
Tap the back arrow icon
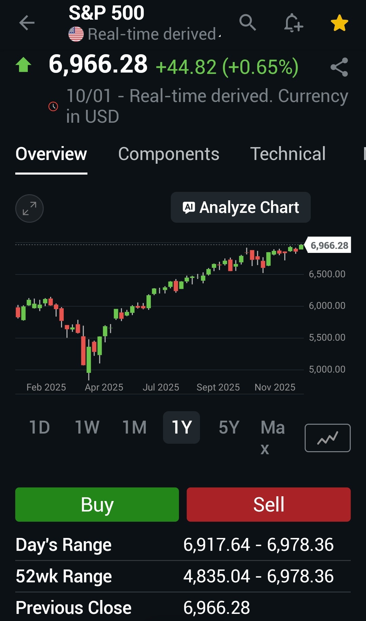(27, 23)
